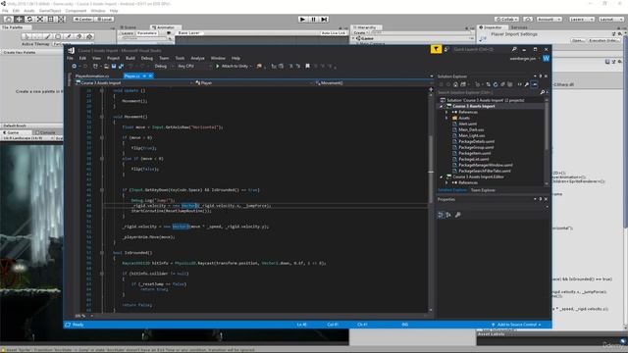Image resolution: width=628 pixels, height=353 pixels.
Task: Click Create New Palette in Tile Palette
Action: coord(20,52)
